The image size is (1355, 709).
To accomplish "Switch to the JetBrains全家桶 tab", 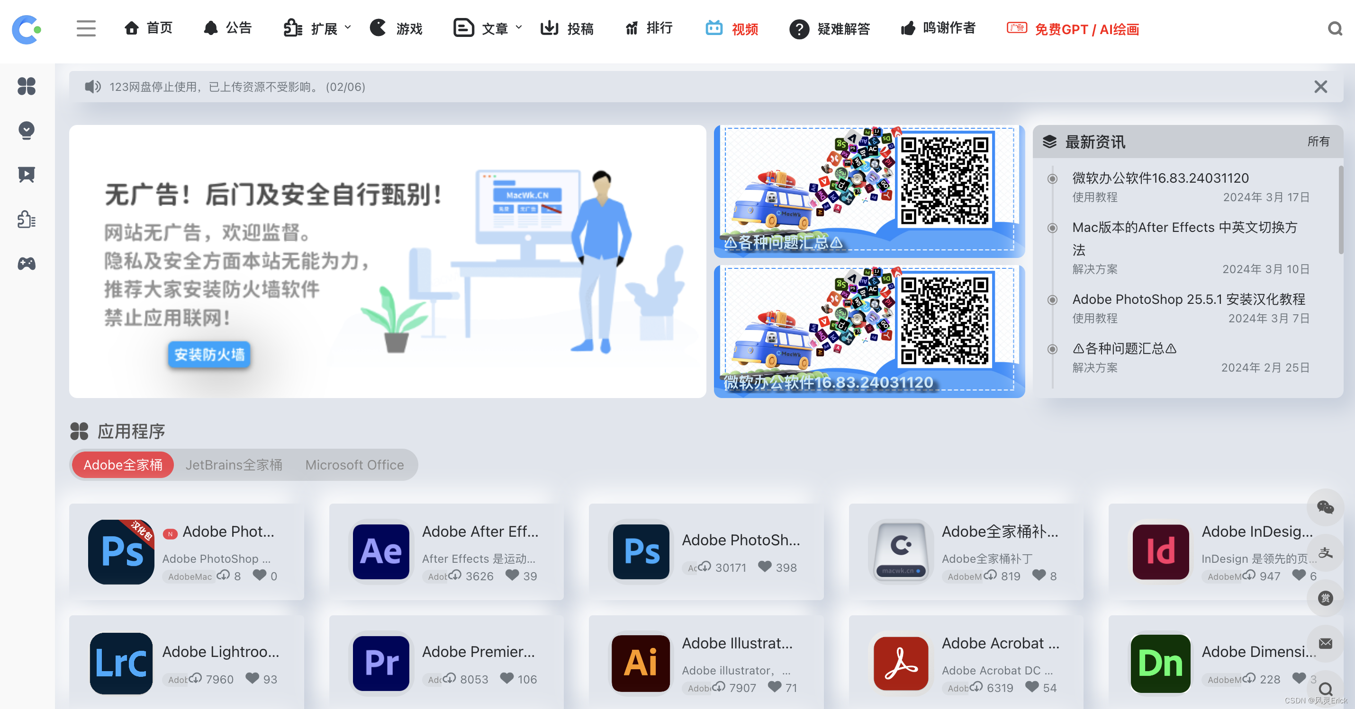I will [234, 465].
